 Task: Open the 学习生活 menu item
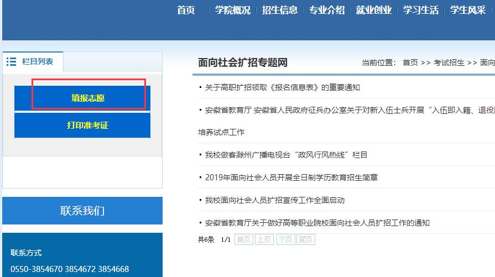pos(421,10)
